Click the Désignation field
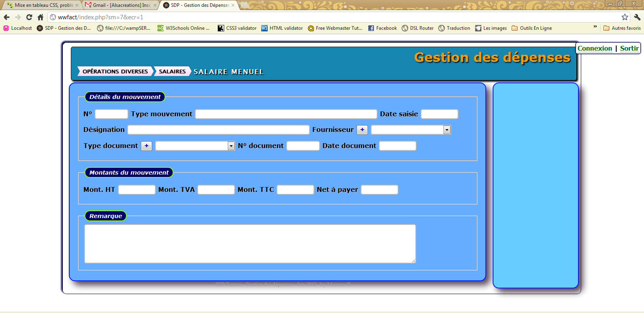The height and width of the screenshot is (313, 644). pos(219,130)
